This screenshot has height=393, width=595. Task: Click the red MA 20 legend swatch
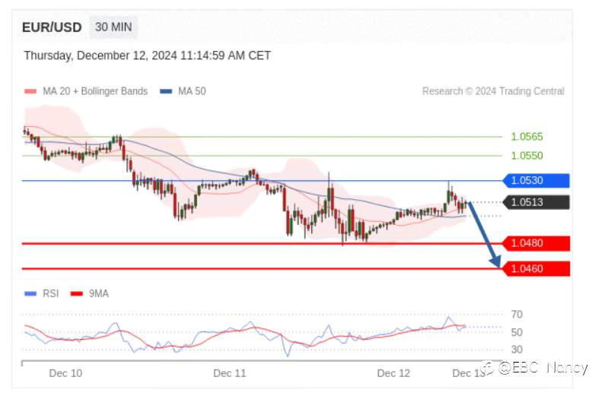(30, 91)
